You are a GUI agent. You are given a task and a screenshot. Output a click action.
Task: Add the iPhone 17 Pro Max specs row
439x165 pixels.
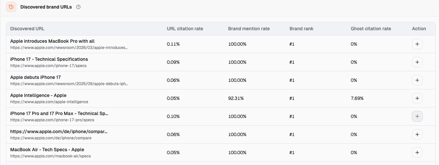pyautogui.click(x=417, y=116)
